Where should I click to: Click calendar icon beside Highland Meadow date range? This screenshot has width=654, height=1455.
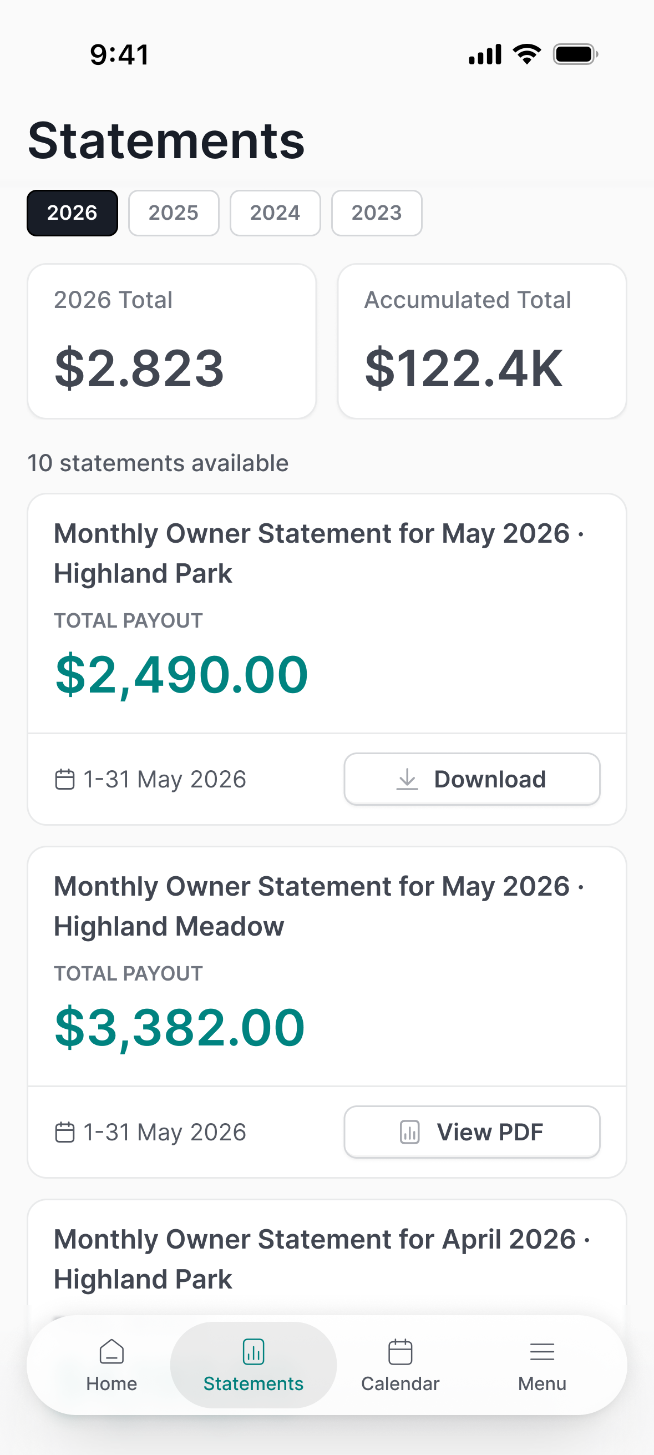coord(64,1133)
